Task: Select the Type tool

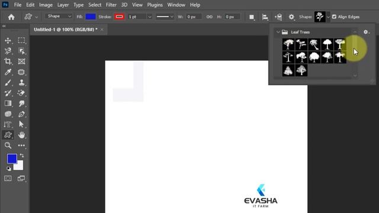Action: coord(8,124)
